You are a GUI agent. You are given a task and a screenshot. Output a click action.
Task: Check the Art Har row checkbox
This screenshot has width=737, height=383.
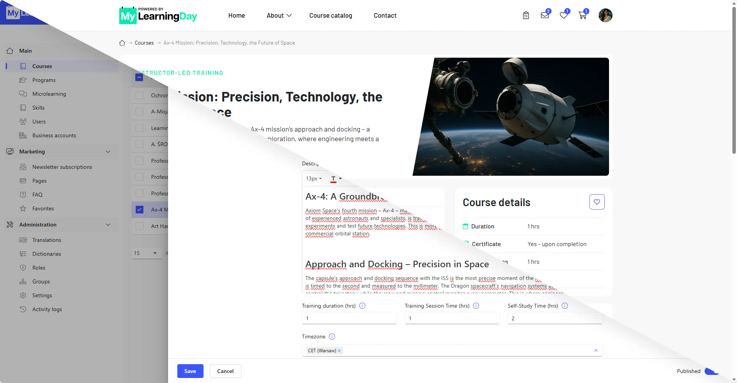click(140, 226)
